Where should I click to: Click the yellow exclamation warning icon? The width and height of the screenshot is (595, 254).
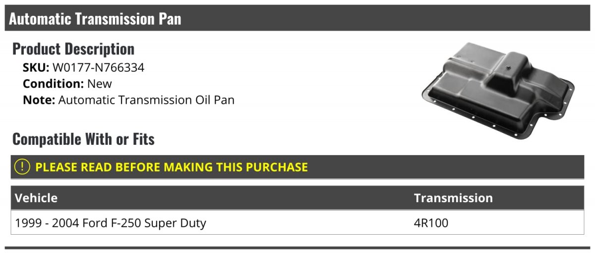point(23,167)
